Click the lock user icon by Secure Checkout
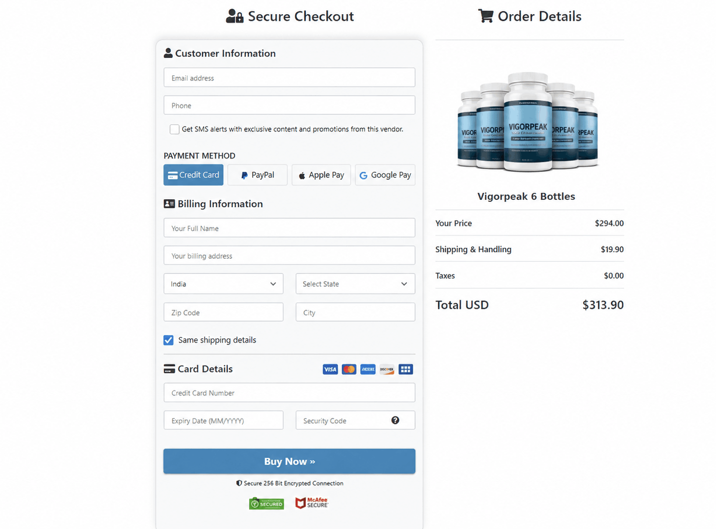The width and height of the screenshot is (716, 529). click(235, 16)
